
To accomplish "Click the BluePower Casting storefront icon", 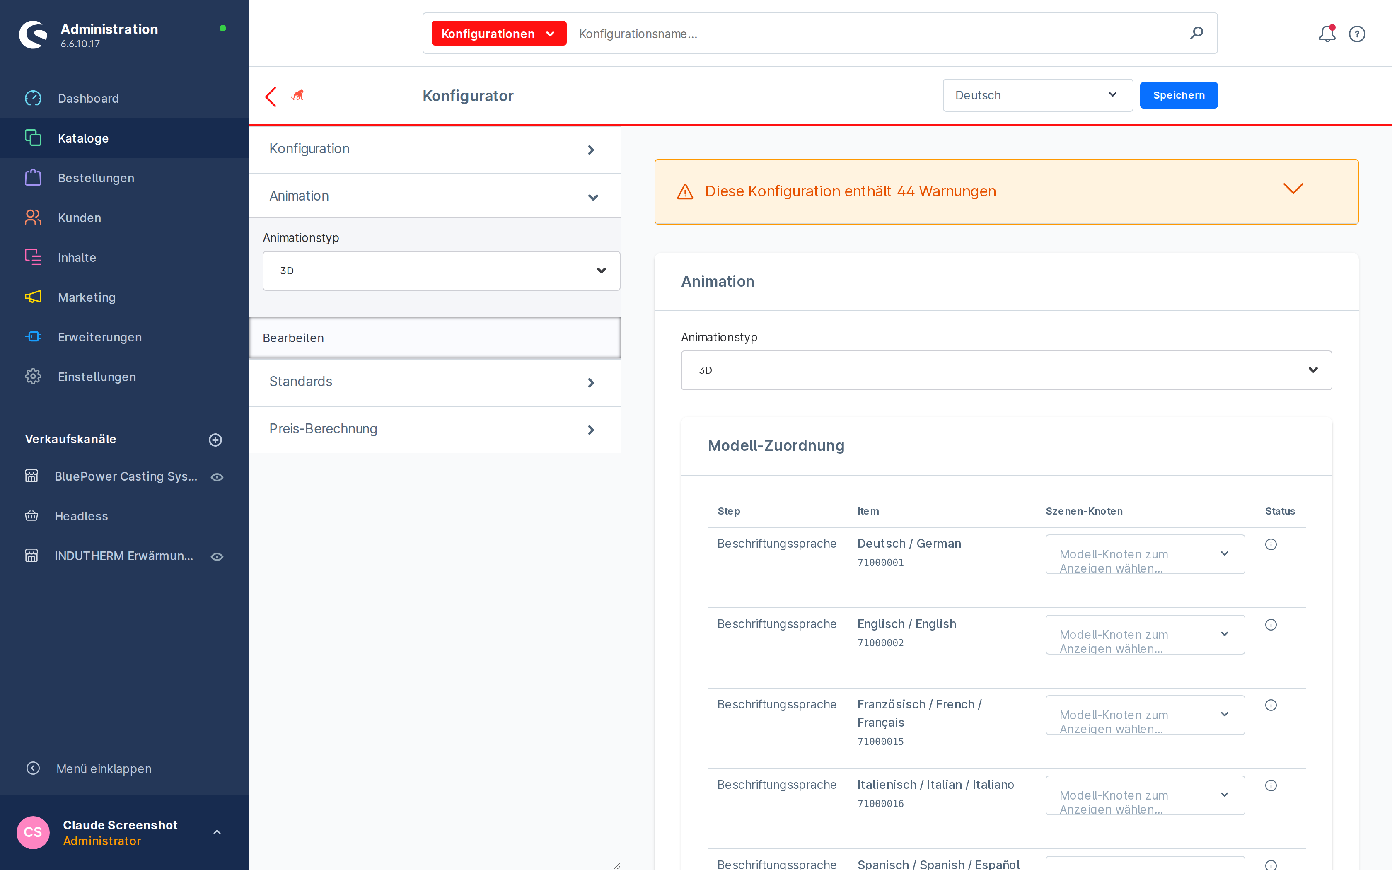I will tap(31, 476).
